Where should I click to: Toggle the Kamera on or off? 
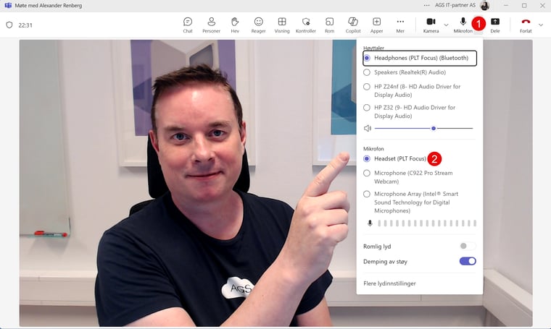click(431, 25)
